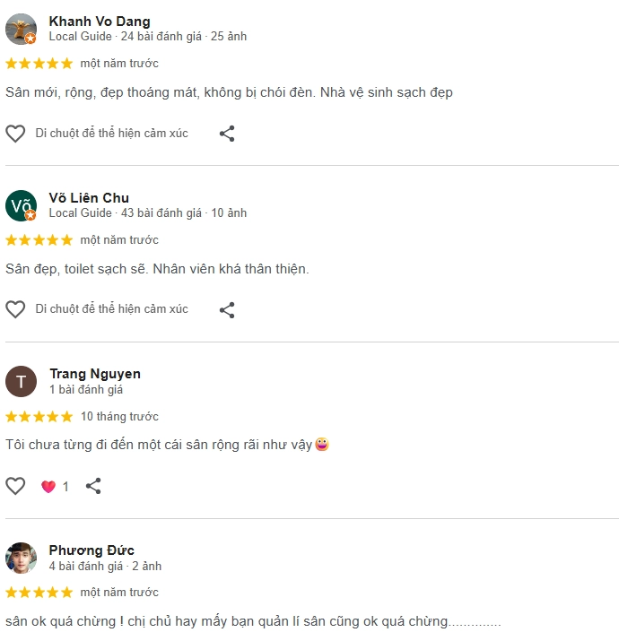The width and height of the screenshot is (619, 641).
Task: Open reviewer name Khanh Vo Dang
Action: [x=100, y=22]
